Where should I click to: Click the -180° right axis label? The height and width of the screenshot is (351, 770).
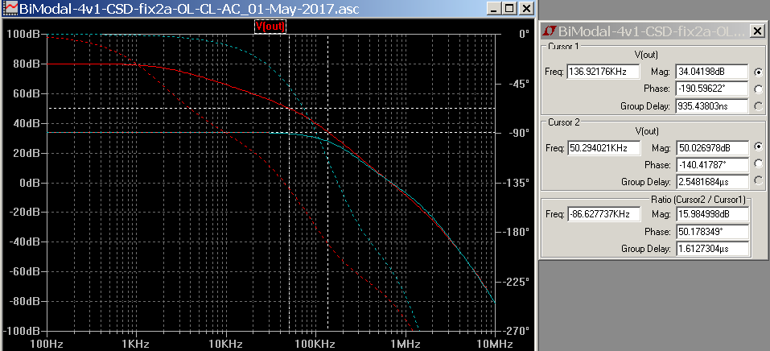516,232
